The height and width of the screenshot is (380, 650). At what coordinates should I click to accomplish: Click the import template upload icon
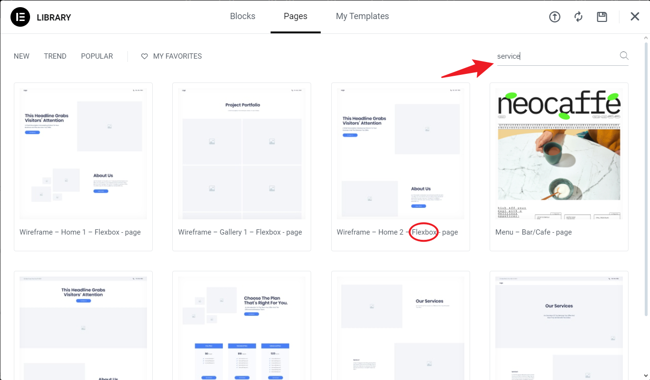(x=555, y=17)
